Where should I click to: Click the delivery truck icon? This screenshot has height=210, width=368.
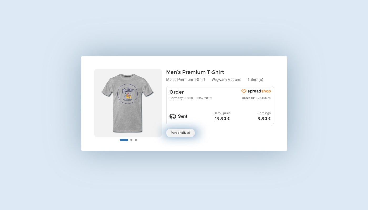point(173,116)
